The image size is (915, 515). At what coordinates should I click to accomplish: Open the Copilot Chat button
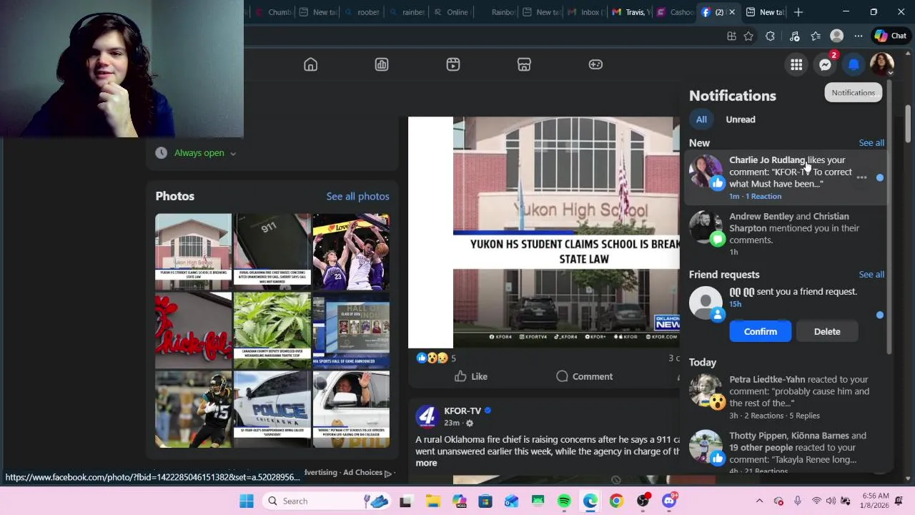[x=891, y=36]
